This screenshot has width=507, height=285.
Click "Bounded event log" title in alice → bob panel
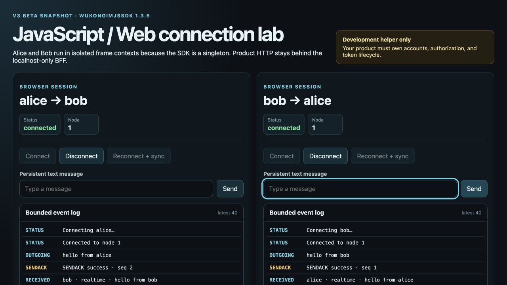pyautogui.click(x=53, y=213)
